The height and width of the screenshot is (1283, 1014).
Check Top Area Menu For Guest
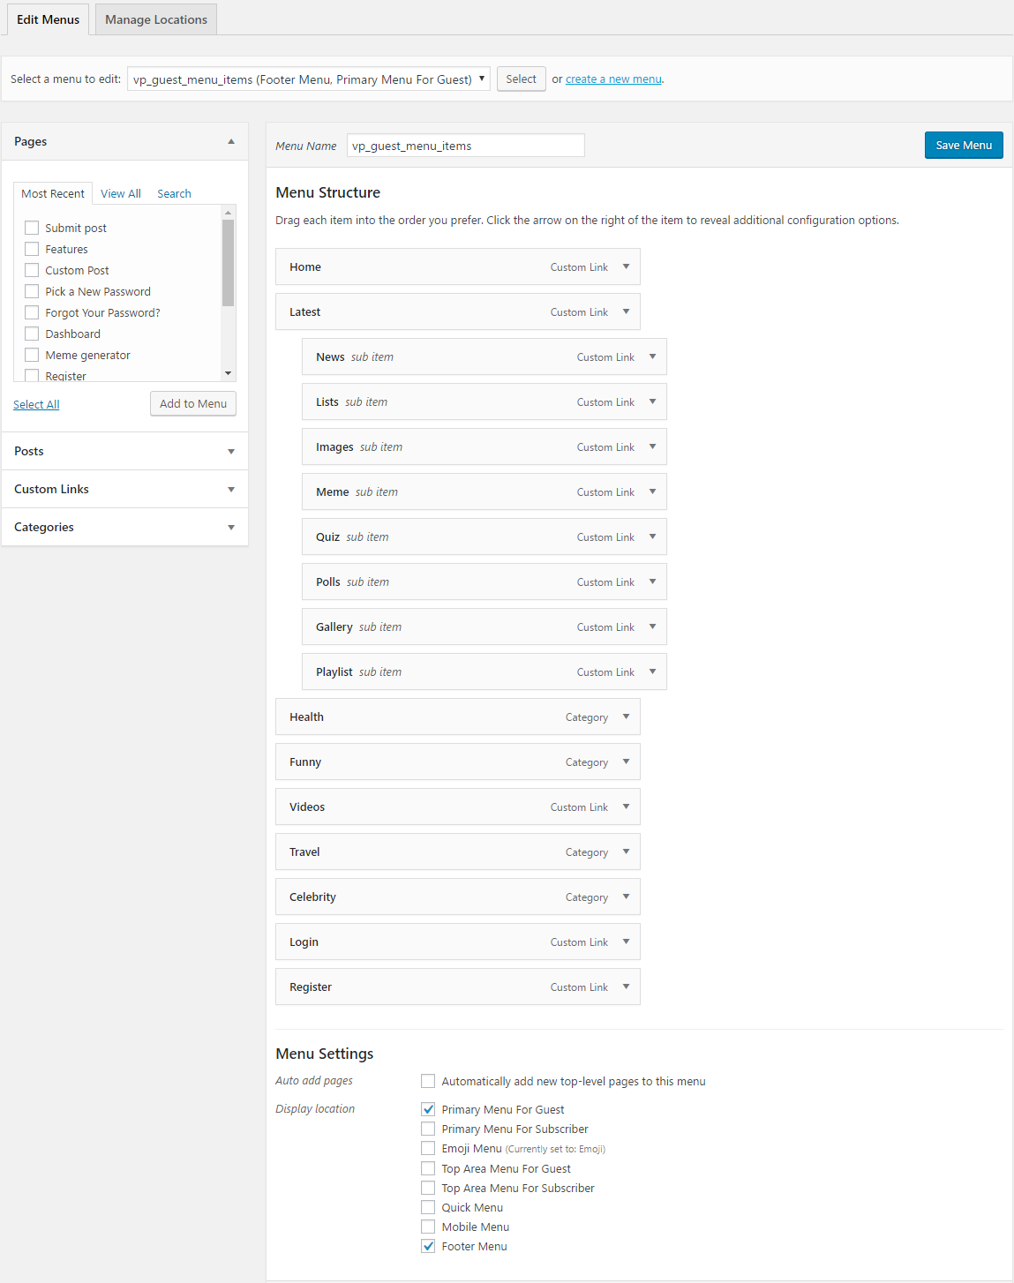[x=428, y=1168]
